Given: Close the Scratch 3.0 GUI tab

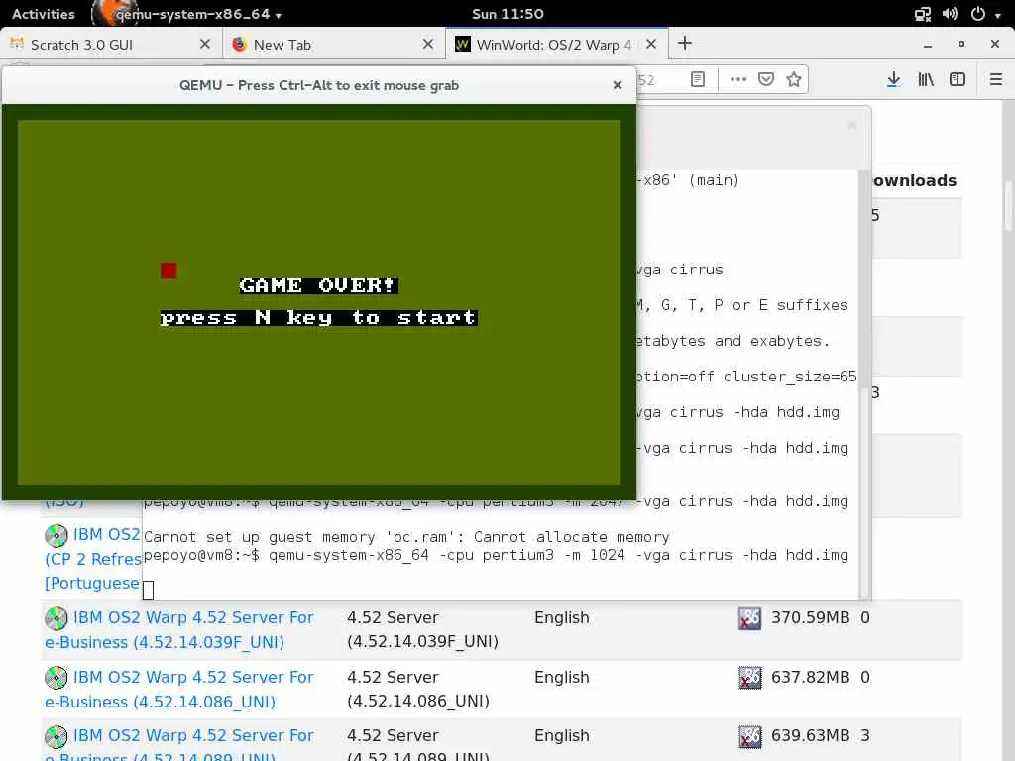Looking at the screenshot, I should click(205, 44).
